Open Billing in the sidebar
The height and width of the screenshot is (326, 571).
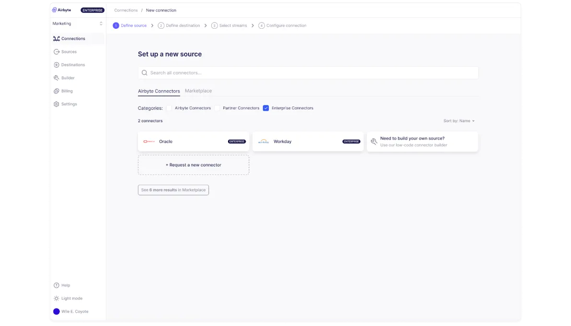tap(78, 91)
